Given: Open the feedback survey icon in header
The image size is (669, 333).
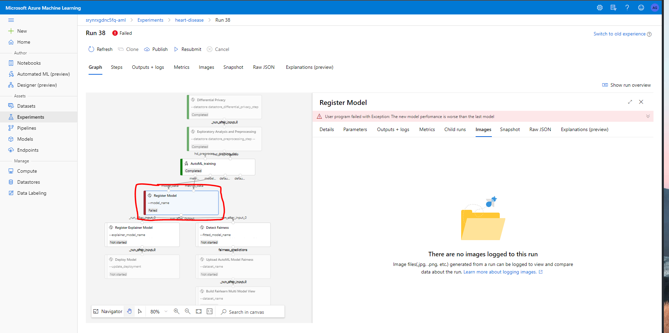Looking at the screenshot, I should pyautogui.click(x=614, y=8).
